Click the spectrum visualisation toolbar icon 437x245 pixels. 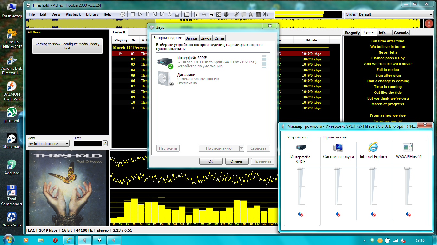[x=258, y=14]
